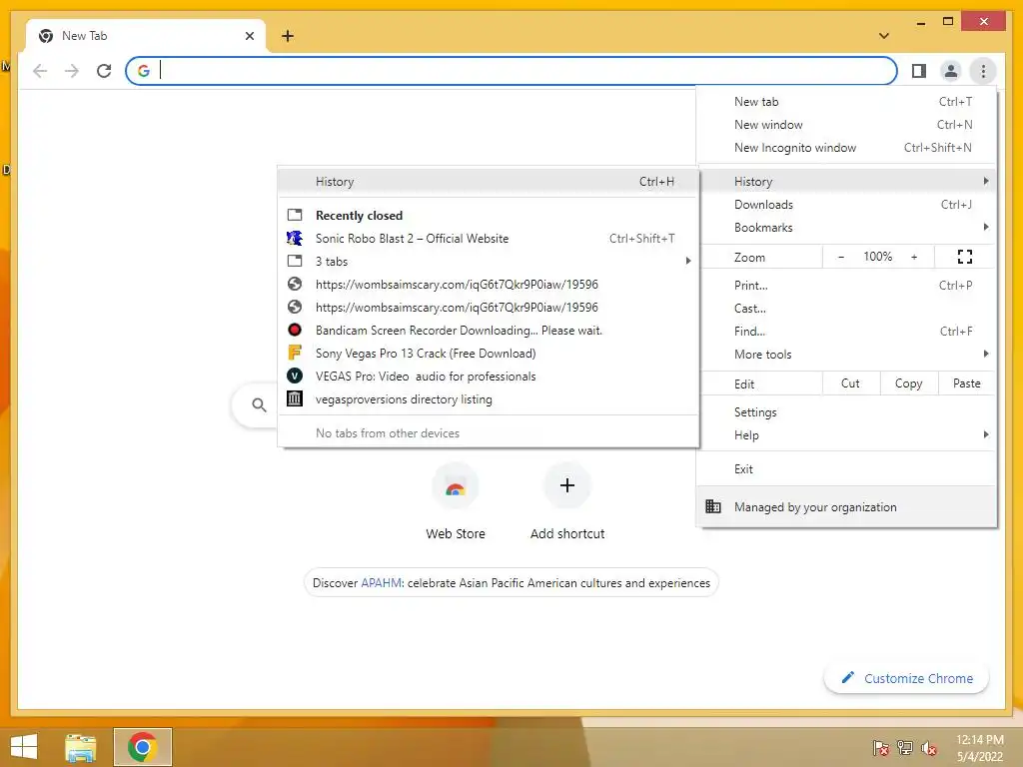Image resolution: width=1023 pixels, height=767 pixels.
Task: Open VEGAS Pro Video audio entry
Action: click(488, 377)
